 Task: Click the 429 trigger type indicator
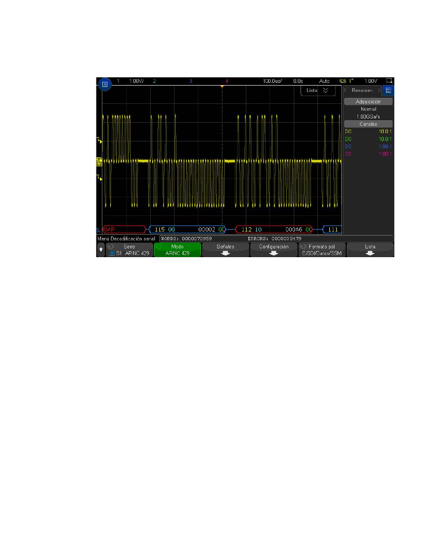pos(343,81)
